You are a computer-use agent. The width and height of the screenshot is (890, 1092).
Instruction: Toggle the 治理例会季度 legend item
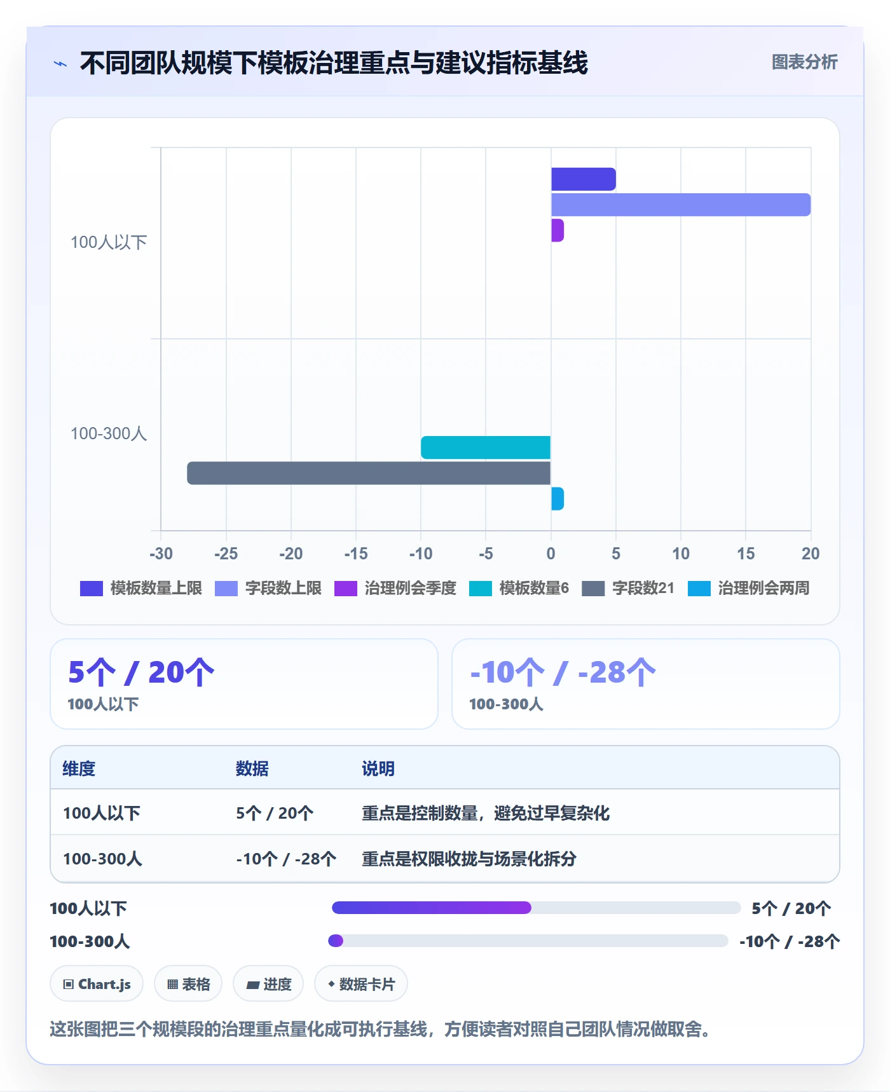pos(395,589)
